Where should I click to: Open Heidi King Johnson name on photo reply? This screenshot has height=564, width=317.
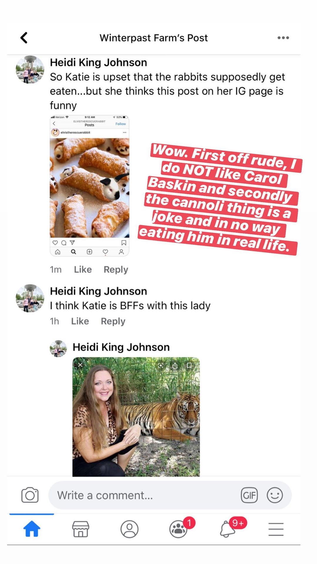point(121,347)
